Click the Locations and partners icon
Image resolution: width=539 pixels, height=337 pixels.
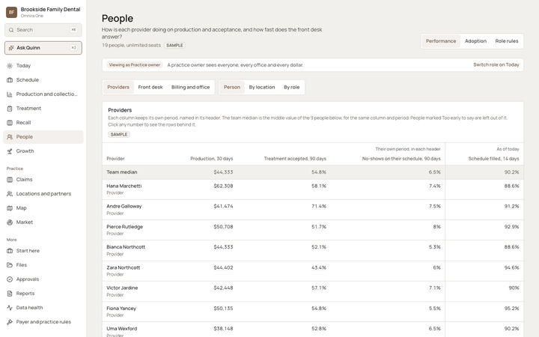click(10, 194)
